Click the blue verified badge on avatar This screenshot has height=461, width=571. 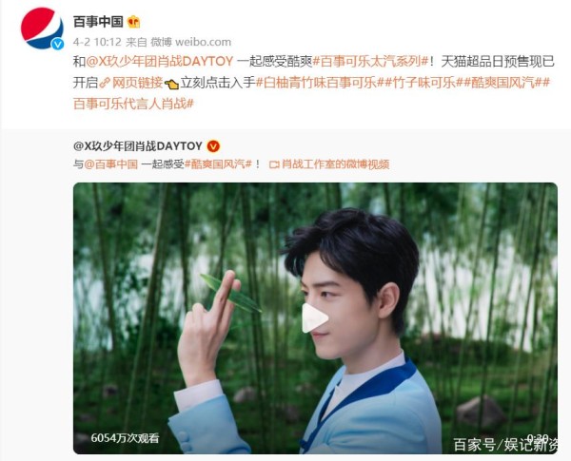tap(57, 44)
